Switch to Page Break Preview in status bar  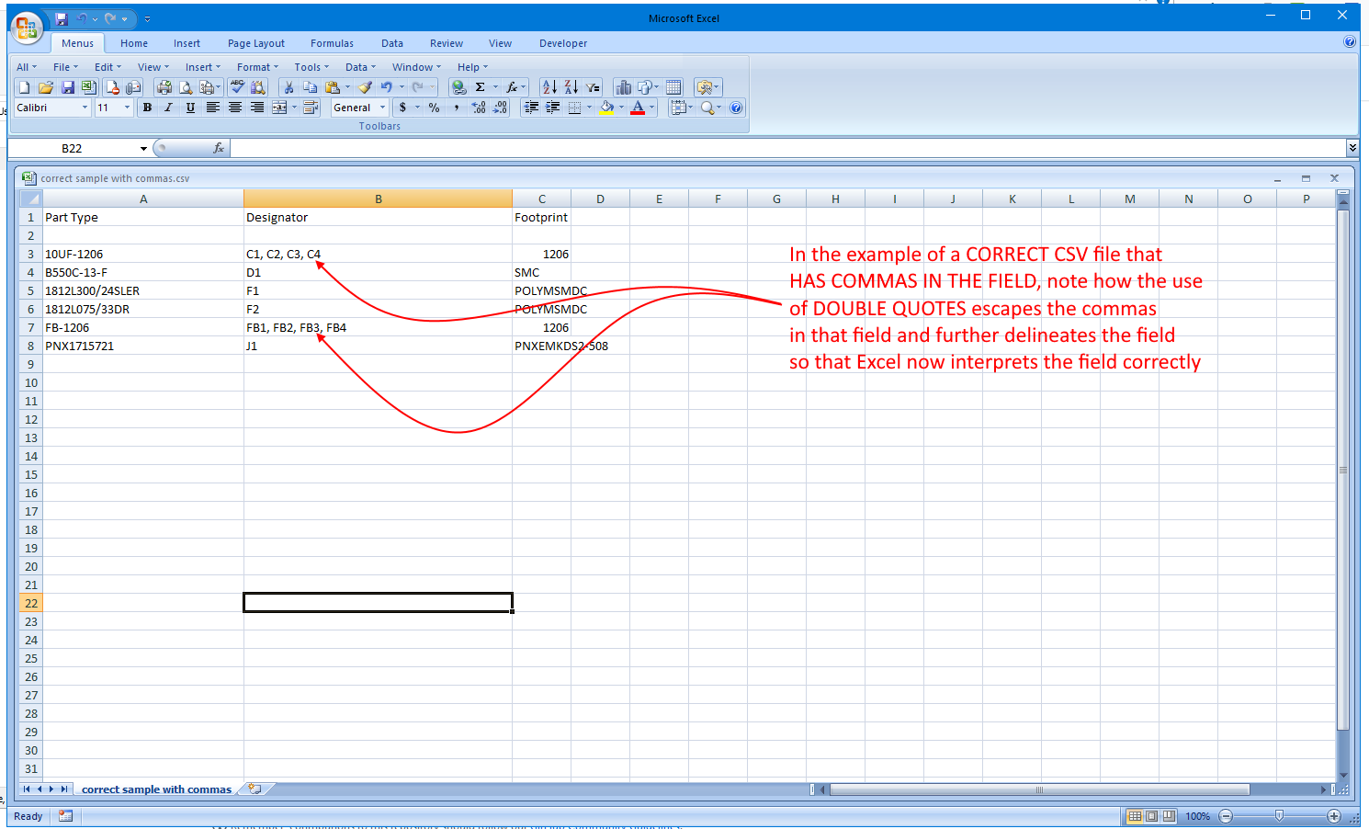point(1169,816)
